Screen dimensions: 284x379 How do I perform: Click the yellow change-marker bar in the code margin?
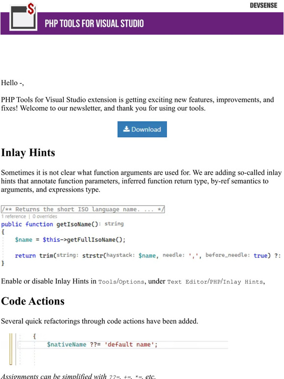11,349
